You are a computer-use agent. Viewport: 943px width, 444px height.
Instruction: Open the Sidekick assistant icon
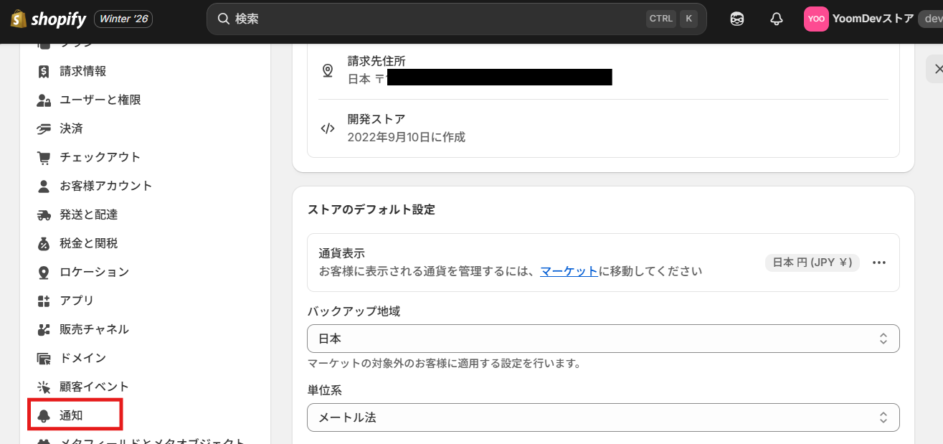(x=737, y=19)
